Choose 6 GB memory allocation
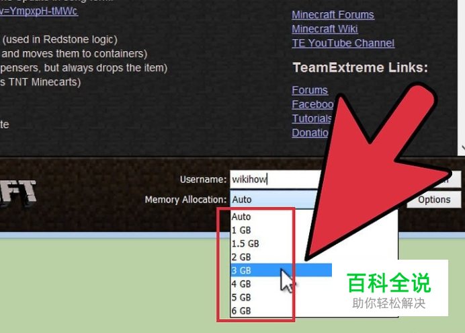This screenshot has height=333, width=465. (281, 311)
